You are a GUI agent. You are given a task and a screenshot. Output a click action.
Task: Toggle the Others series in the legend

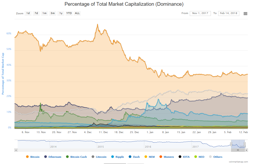(x=218, y=157)
